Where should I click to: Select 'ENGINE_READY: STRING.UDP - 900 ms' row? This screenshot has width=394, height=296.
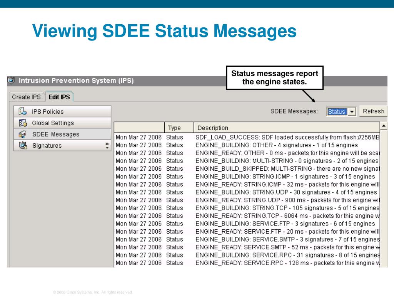tap(247, 200)
